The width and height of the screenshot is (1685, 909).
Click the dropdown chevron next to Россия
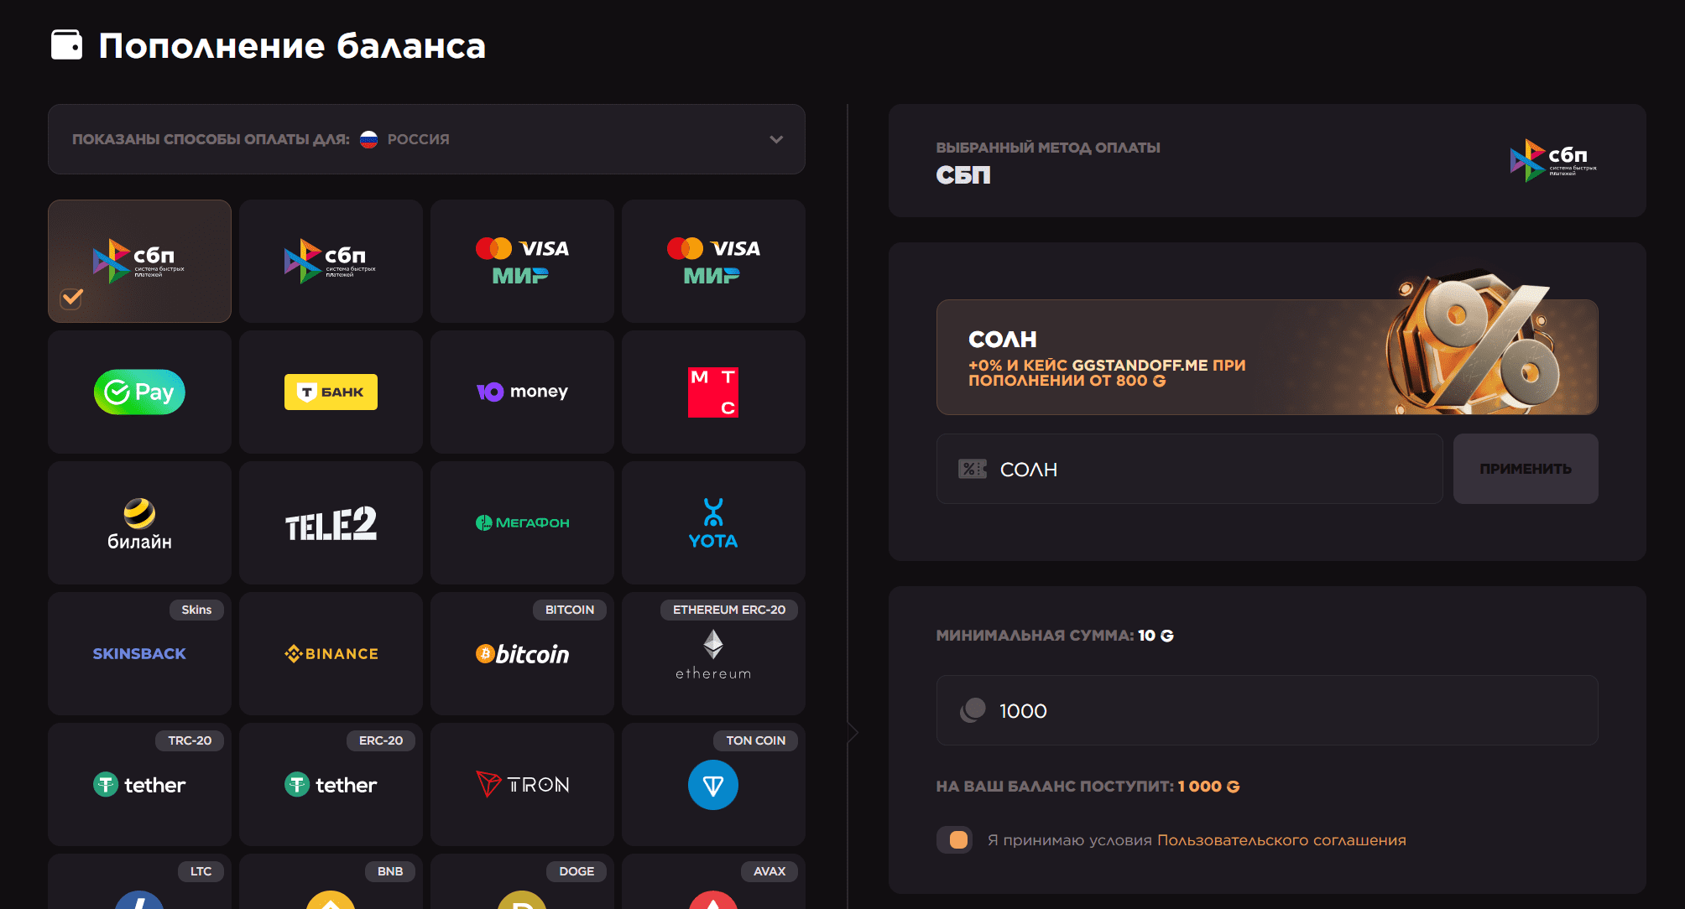(x=776, y=139)
